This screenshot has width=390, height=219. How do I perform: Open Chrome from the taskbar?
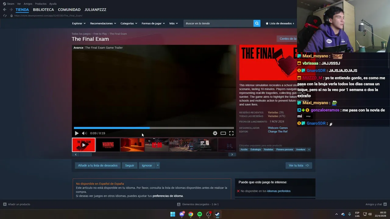(x=191, y=214)
